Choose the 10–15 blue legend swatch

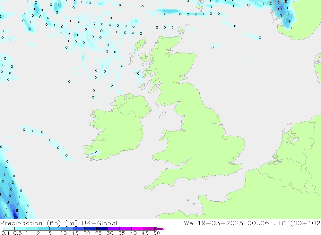(x=67, y=229)
